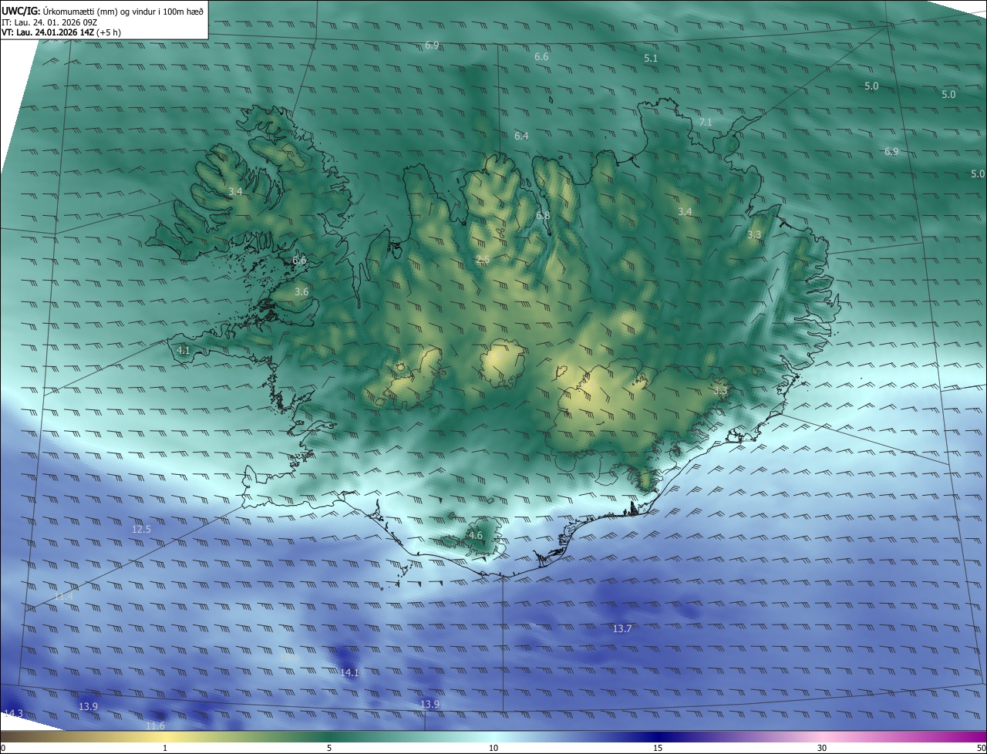987x754 pixels.
Task: Click the '0' tick label on the color scale
Action: (3, 748)
